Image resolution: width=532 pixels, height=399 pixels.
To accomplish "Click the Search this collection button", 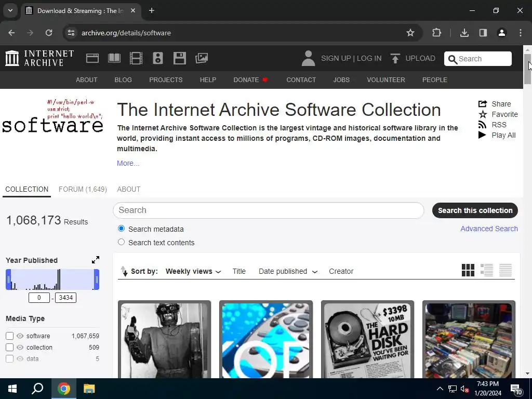I will (475, 210).
